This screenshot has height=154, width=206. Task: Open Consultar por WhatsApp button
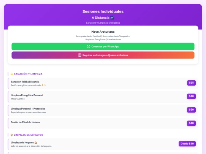[x=103, y=46]
